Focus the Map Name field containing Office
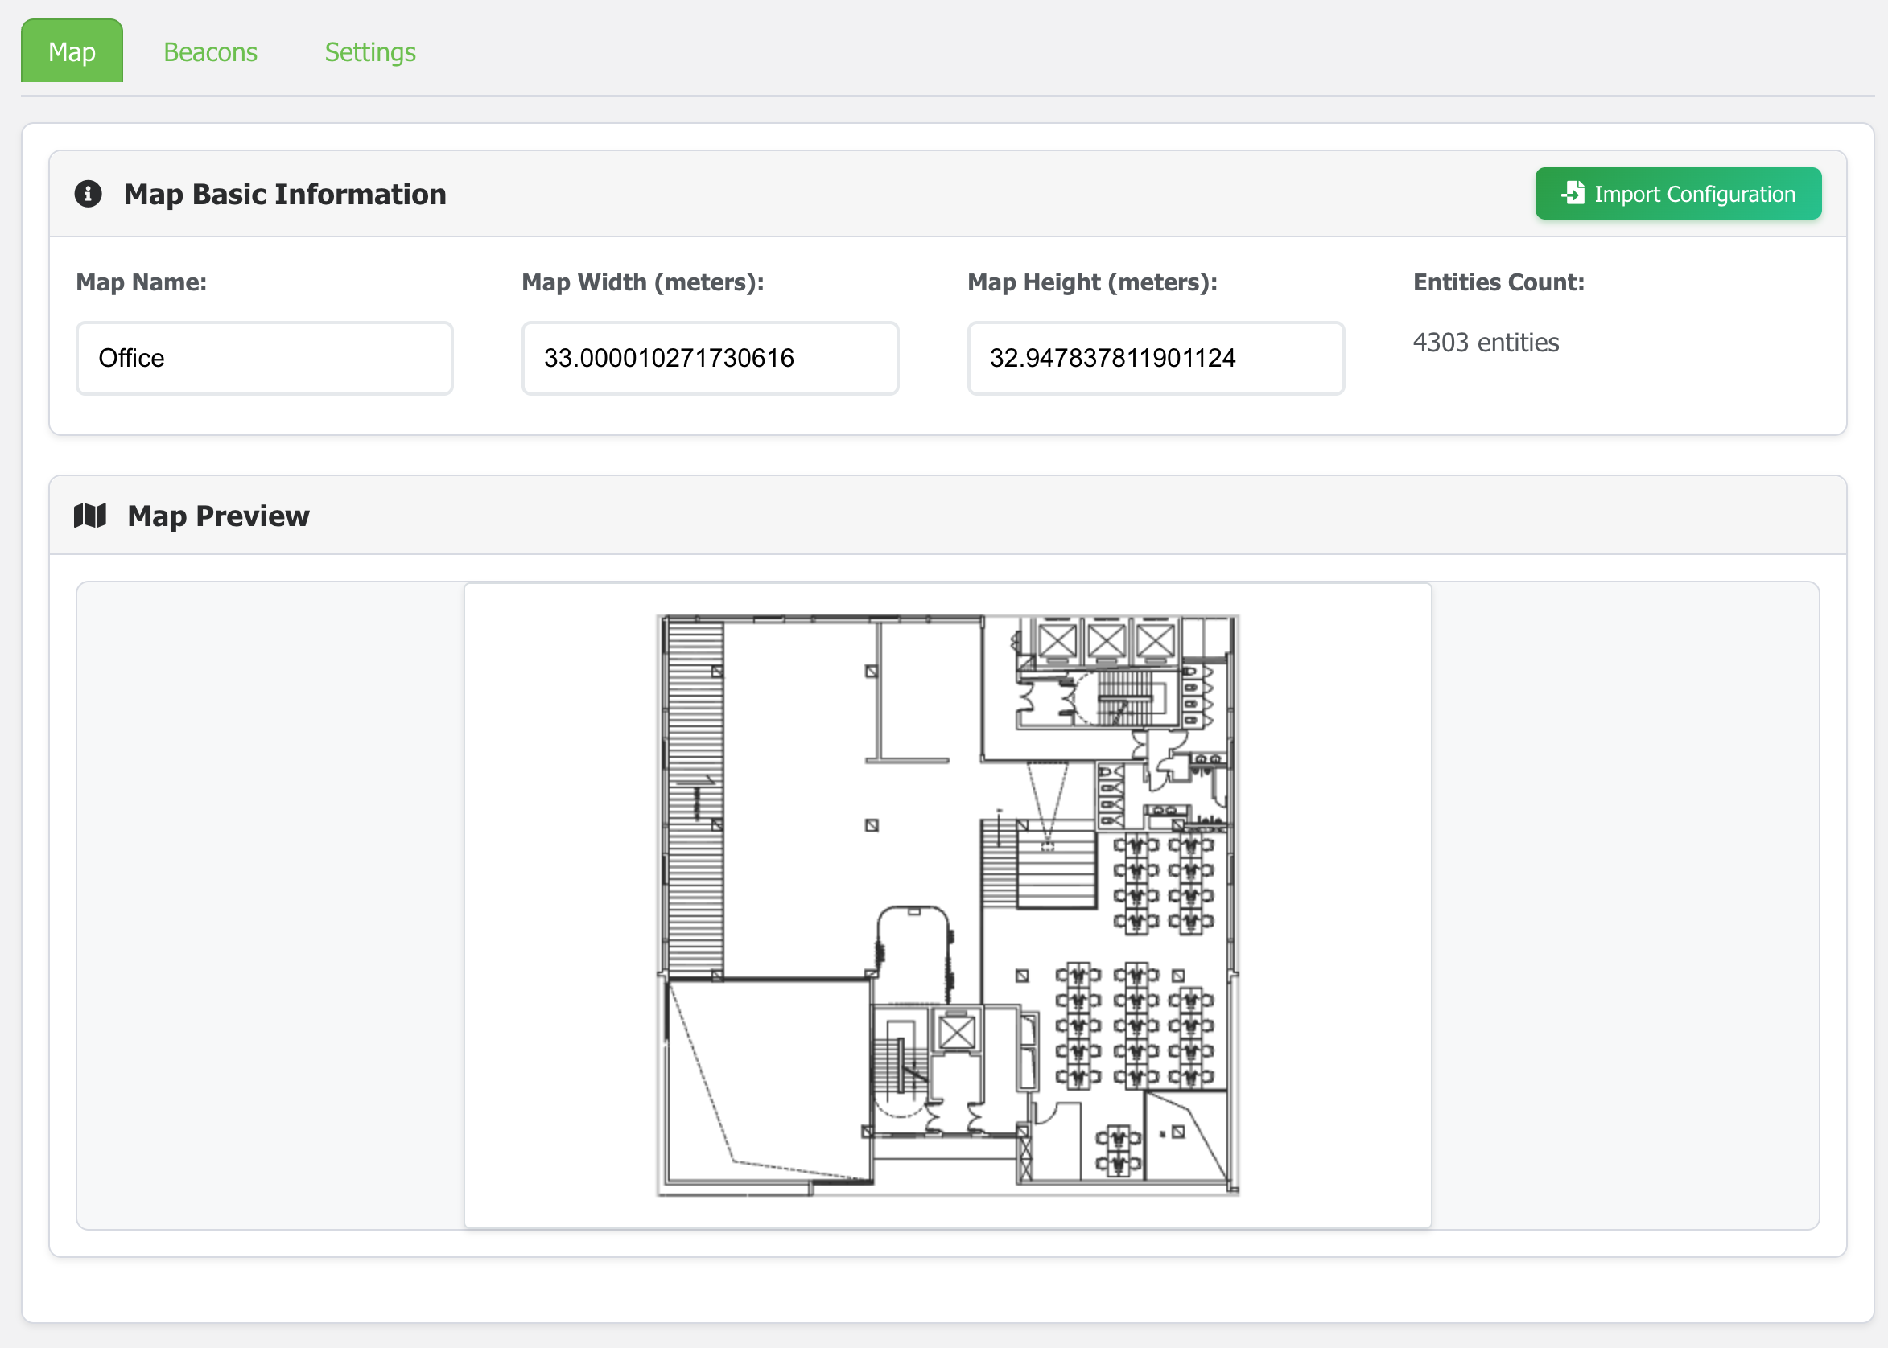 264,358
